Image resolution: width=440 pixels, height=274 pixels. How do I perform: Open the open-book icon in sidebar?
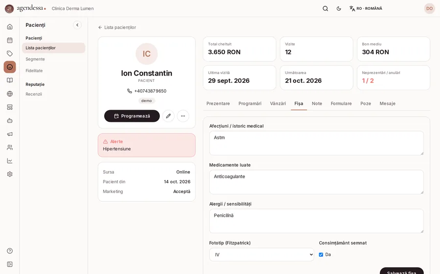click(10, 80)
